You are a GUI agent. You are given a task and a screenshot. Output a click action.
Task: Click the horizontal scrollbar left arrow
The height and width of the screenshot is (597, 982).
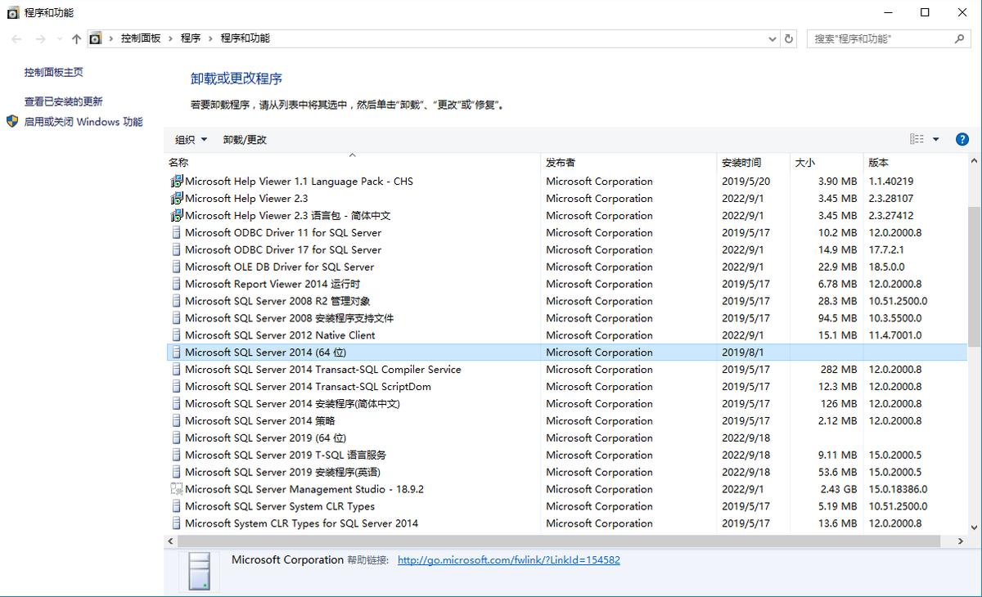[x=171, y=541]
